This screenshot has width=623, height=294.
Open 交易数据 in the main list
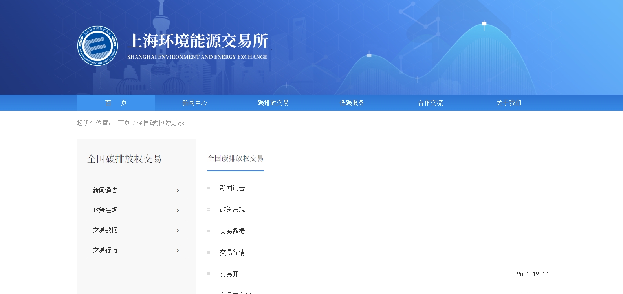pyautogui.click(x=232, y=231)
